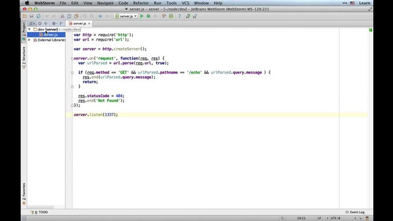Fold the if block in gutter
The width and height of the screenshot is (393, 221).
point(72,72)
